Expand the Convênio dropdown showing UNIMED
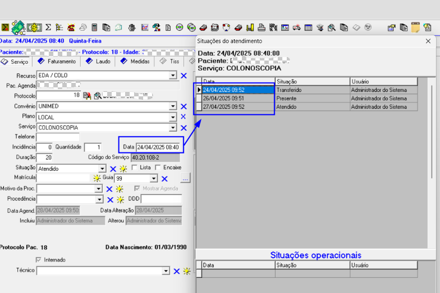 (x=173, y=106)
